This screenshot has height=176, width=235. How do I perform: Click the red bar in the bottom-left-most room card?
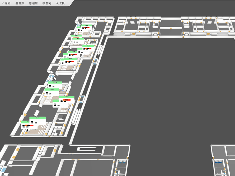coord(27,126)
